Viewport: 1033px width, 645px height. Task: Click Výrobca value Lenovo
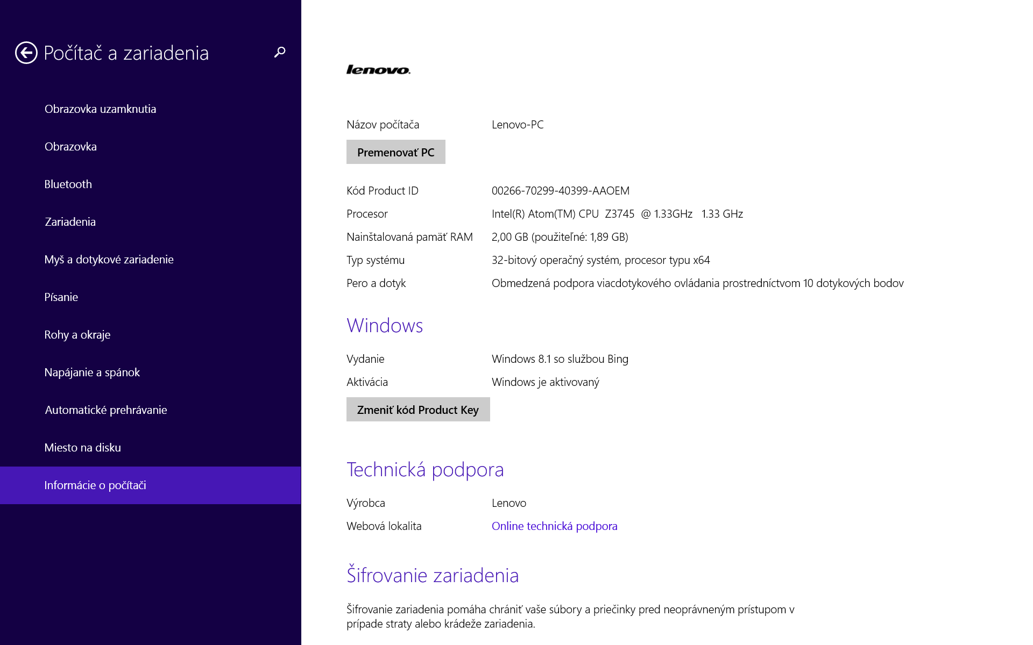coord(509,503)
